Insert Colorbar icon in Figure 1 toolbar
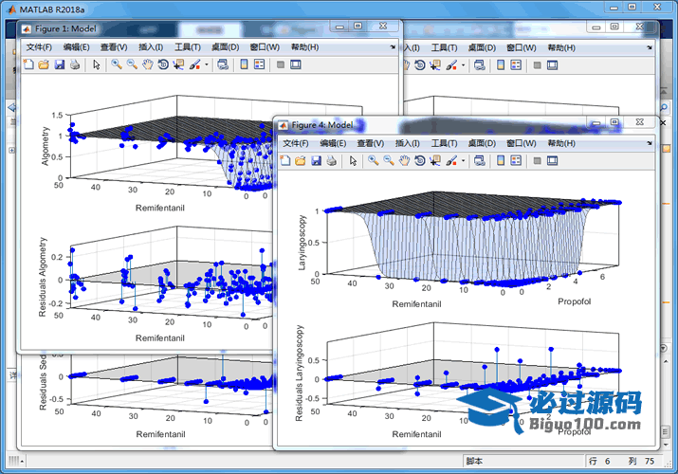678x474 pixels. (244, 64)
